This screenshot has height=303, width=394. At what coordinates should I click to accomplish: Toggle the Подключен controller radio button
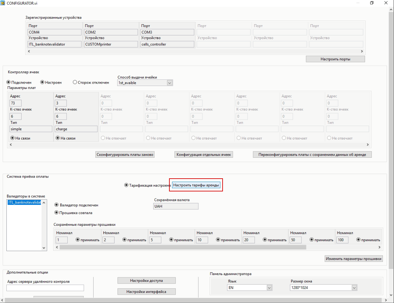(x=9, y=82)
